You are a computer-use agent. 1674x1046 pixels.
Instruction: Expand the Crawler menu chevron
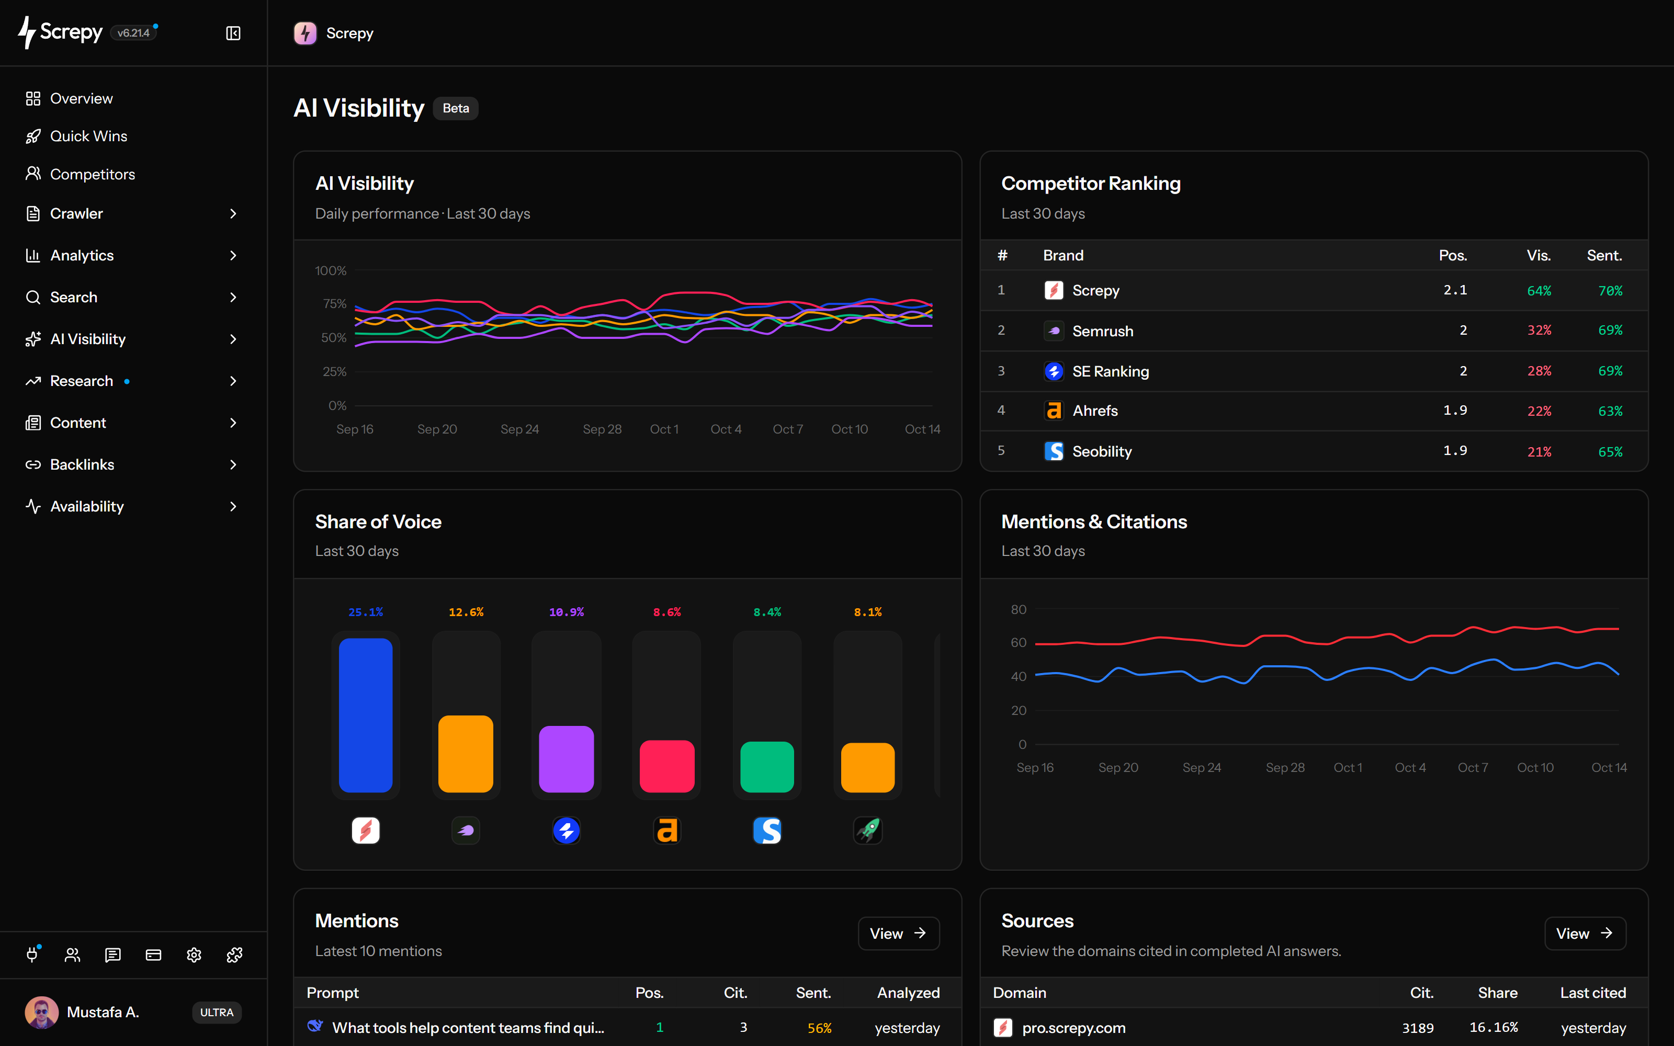pos(233,214)
